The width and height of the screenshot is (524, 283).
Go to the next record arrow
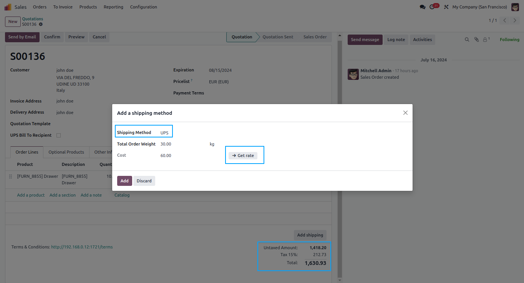(515, 20)
